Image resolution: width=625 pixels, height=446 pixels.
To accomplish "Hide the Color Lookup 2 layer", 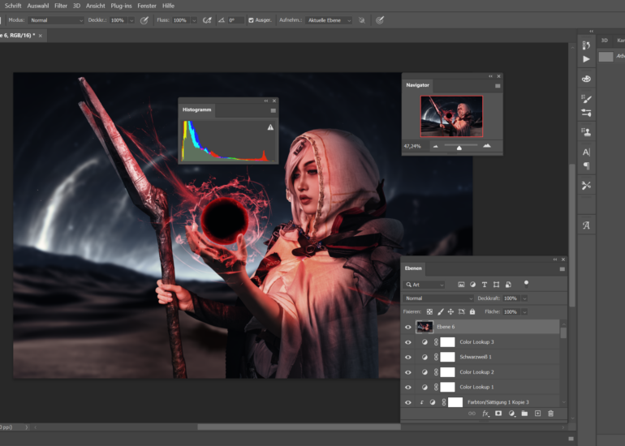I will tap(407, 372).
